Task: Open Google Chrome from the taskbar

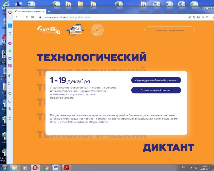Action: click(46, 168)
